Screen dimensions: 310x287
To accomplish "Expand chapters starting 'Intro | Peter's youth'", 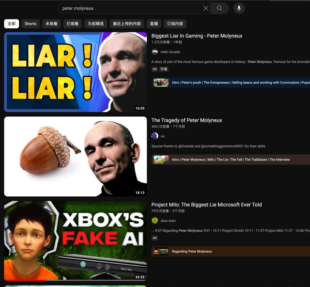I will (x=231, y=83).
